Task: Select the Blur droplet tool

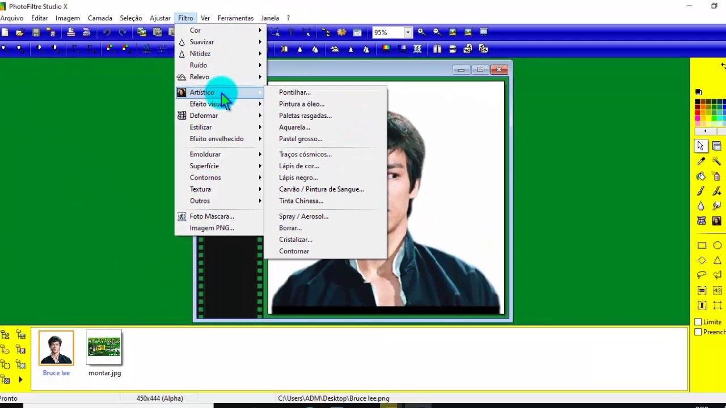Action: [x=702, y=206]
